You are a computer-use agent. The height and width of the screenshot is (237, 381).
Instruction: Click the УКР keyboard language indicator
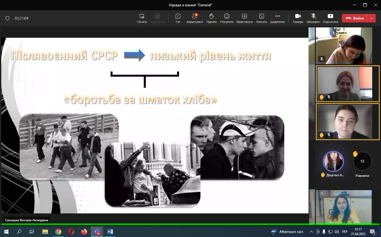click(x=345, y=232)
